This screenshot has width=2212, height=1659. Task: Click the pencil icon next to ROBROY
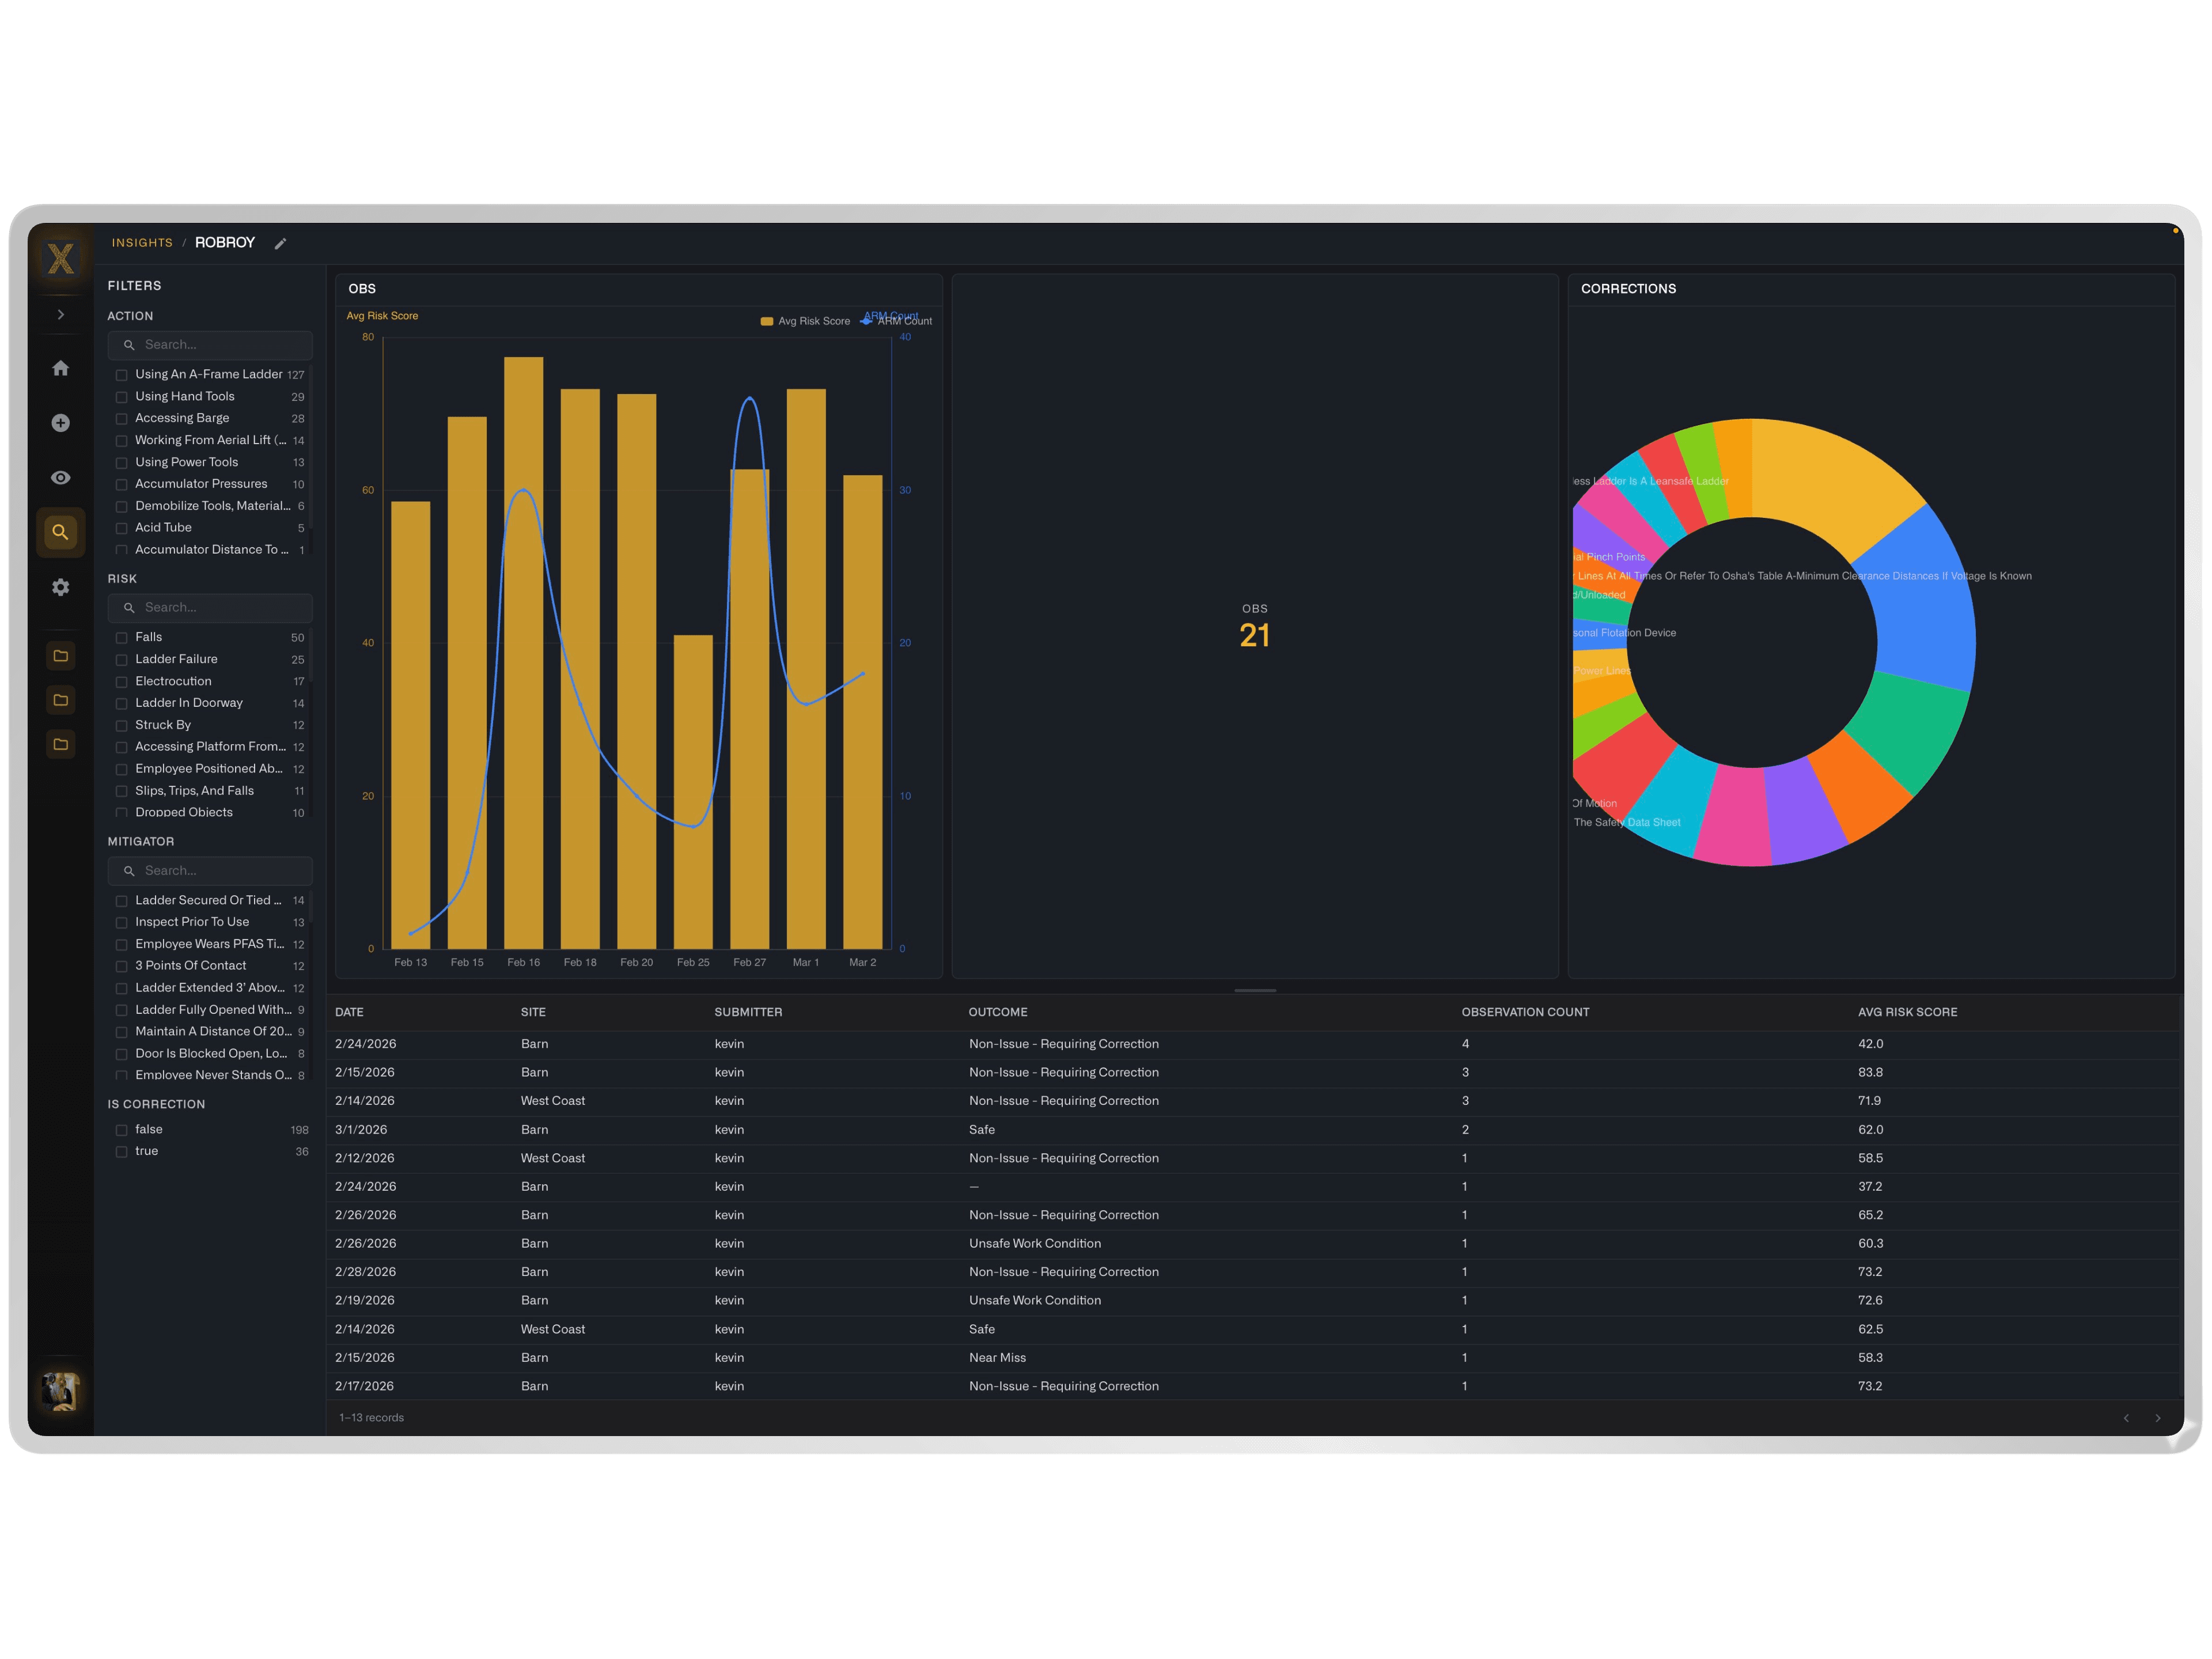[281, 243]
